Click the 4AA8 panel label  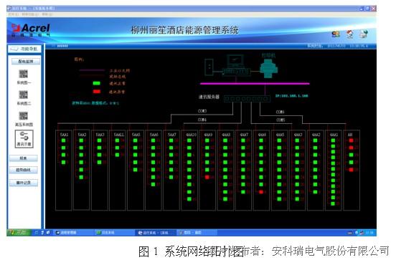coord(226,135)
